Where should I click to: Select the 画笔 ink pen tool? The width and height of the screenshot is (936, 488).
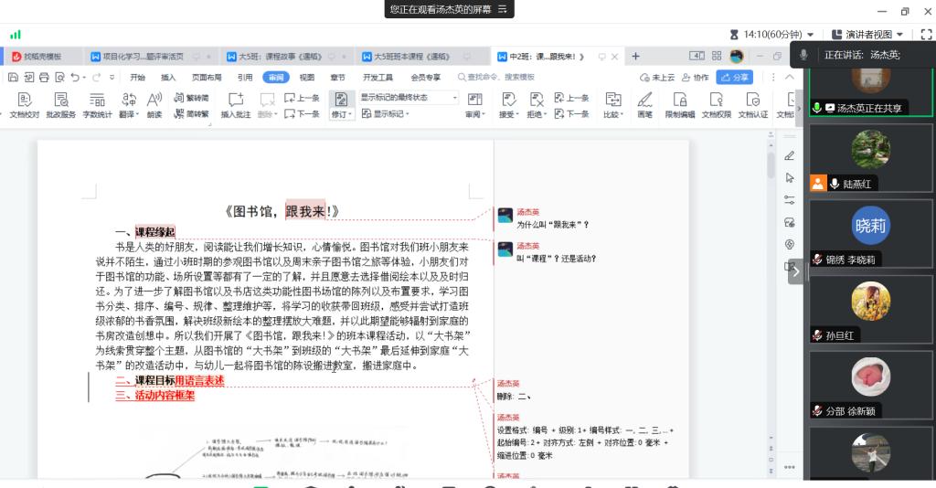click(644, 105)
